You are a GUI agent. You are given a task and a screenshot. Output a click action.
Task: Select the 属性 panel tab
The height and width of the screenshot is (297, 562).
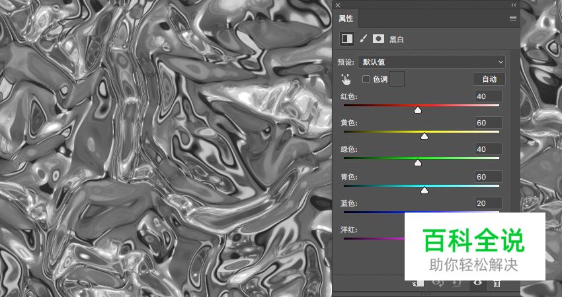[x=346, y=18]
